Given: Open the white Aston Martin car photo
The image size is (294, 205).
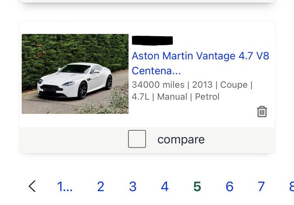Looking at the screenshot, I should click(75, 74).
